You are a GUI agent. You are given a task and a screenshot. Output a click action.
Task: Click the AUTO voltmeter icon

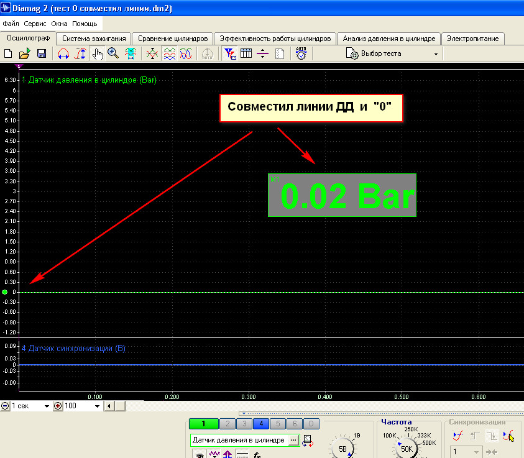coord(301,53)
